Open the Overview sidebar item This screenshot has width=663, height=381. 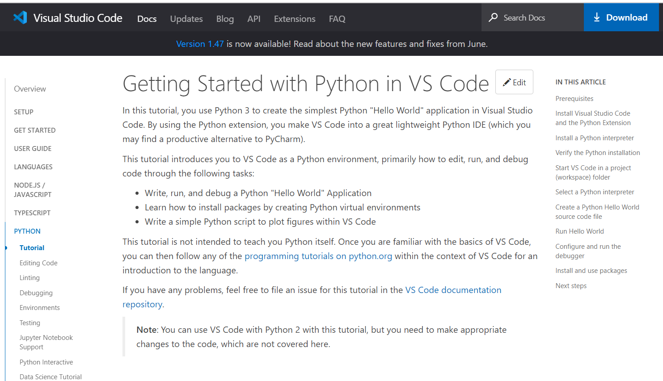point(30,89)
